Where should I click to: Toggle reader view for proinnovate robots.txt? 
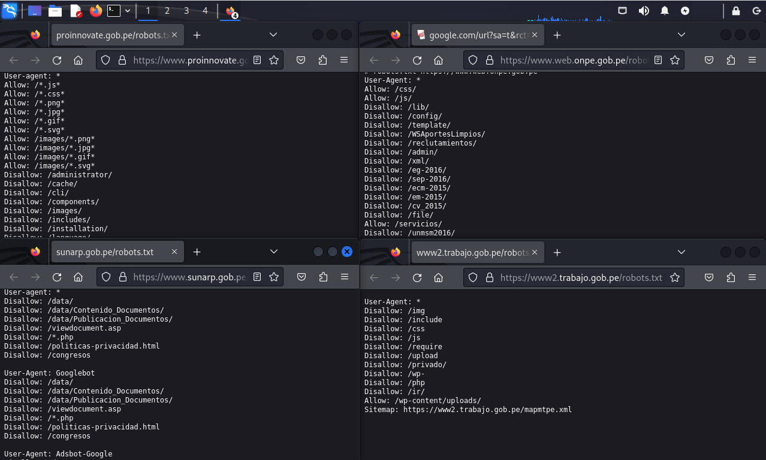(257, 60)
